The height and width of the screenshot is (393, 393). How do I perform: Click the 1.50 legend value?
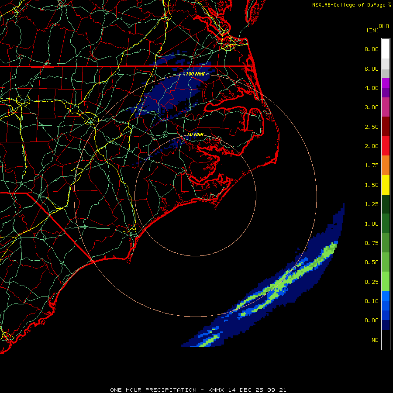point(372,185)
